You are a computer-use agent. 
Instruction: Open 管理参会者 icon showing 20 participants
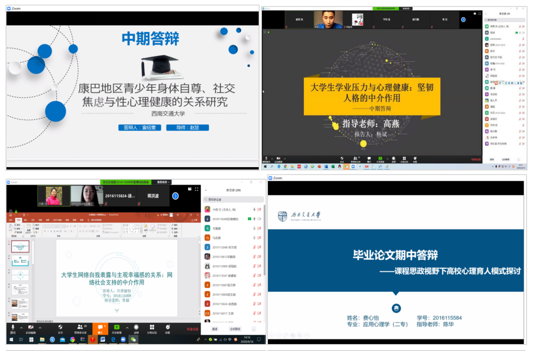click(80, 327)
